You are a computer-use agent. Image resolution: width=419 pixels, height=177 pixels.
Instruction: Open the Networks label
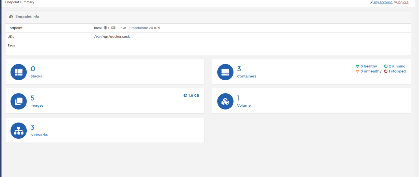[x=39, y=135]
